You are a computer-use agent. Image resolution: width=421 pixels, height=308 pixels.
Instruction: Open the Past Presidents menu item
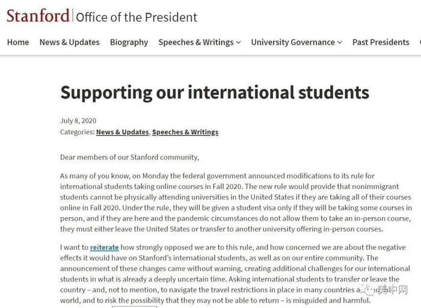coord(381,42)
